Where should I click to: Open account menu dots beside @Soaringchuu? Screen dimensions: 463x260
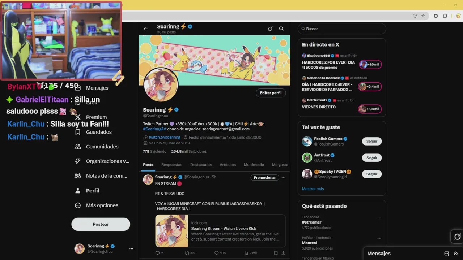[131, 249]
